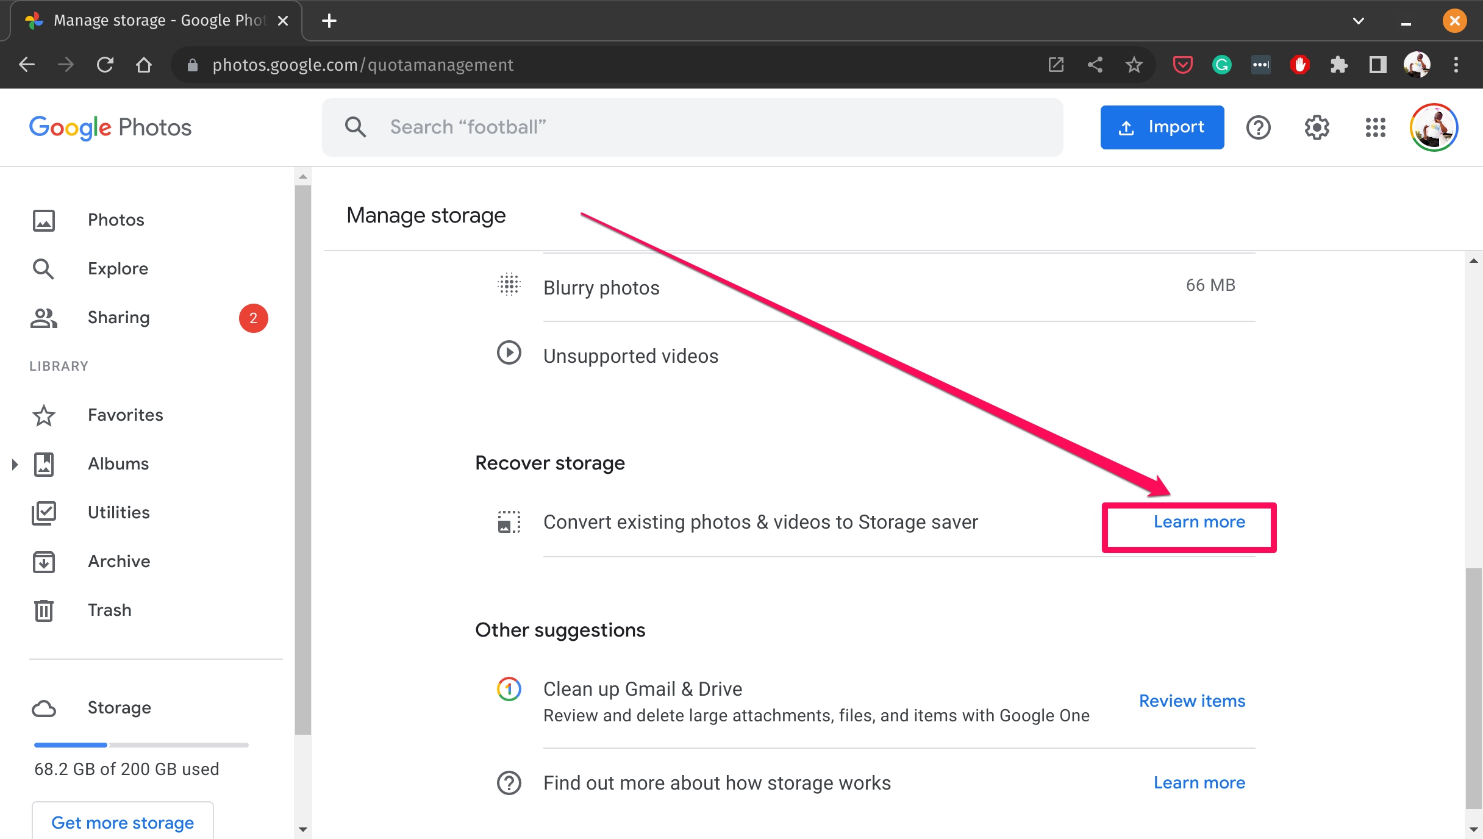Click the storage usage progress bar
1483x839 pixels.
(141, 745)
